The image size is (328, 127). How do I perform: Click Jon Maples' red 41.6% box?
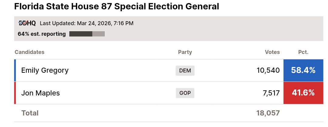(303, 93)
